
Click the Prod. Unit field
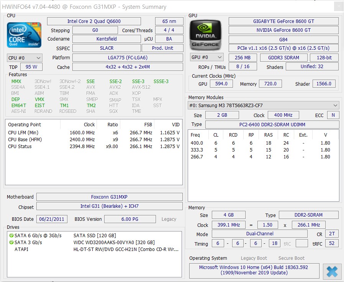pos(162,48)
